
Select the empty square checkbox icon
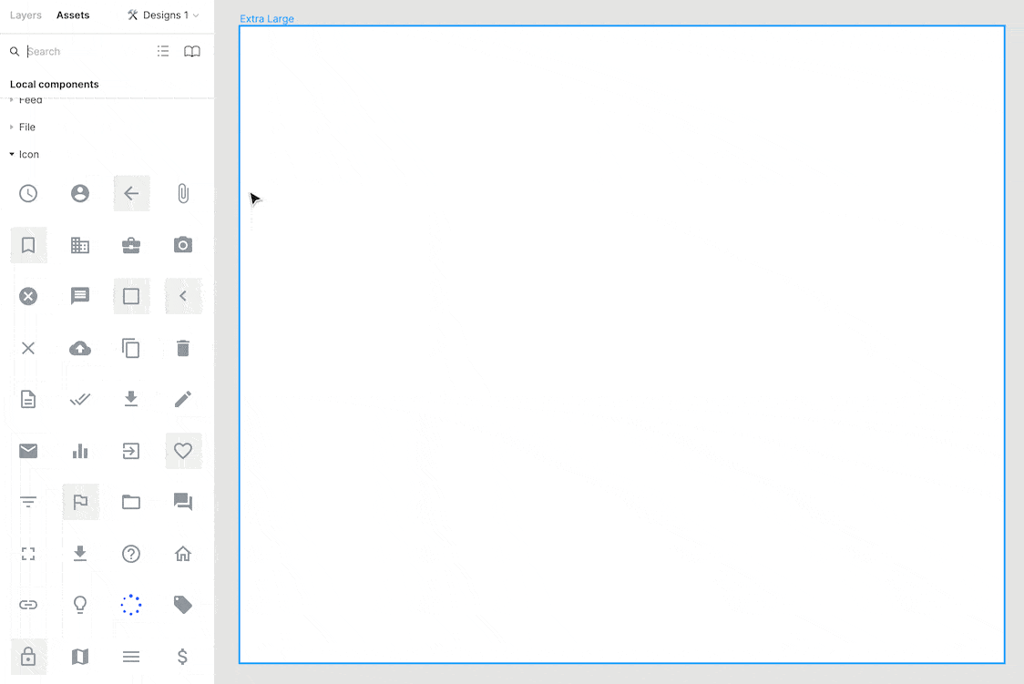(131, 296)
